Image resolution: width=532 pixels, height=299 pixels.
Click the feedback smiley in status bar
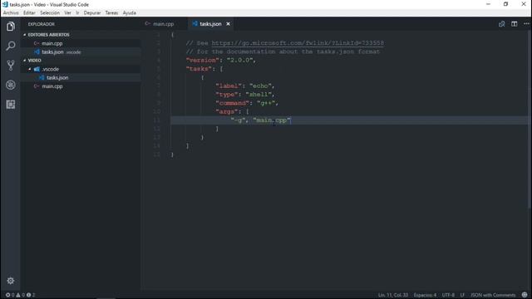525,295
